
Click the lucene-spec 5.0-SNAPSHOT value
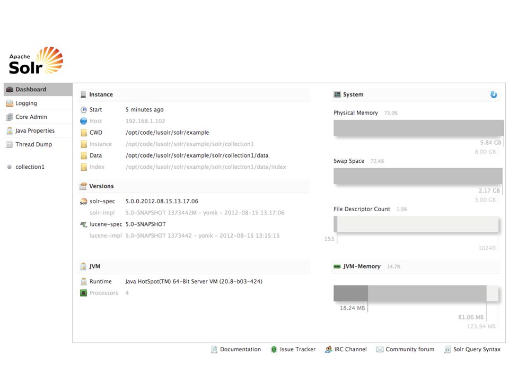(x=146, y=224)
